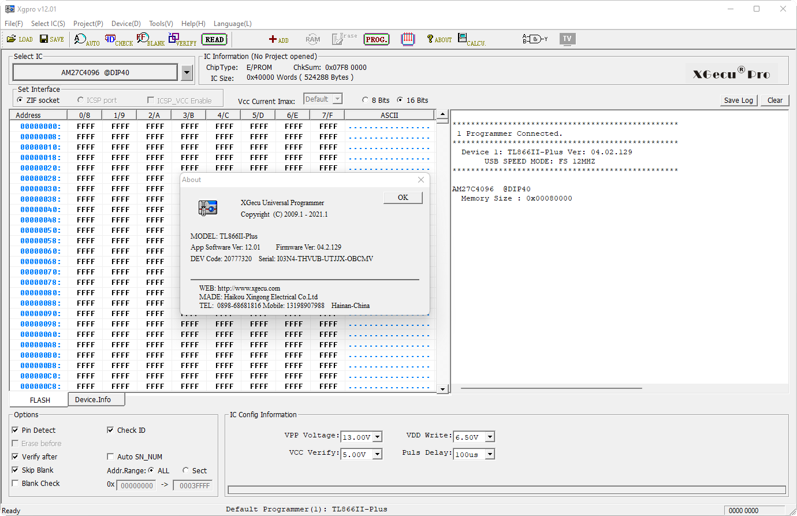Select the ALL address range radio
The height and width of the screenshot is (516, 797).
click(151, 470)
